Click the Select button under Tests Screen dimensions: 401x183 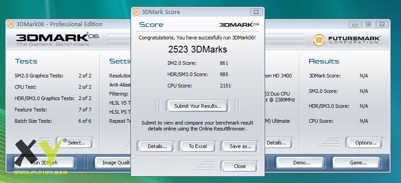74,143
